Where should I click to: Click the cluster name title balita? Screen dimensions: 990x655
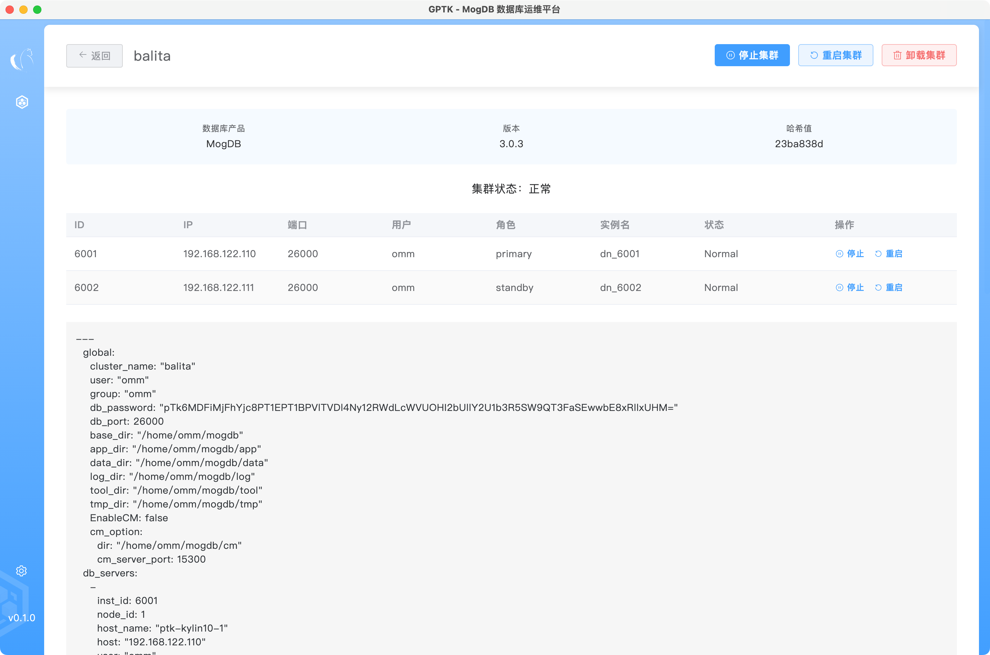pos(152,56)
